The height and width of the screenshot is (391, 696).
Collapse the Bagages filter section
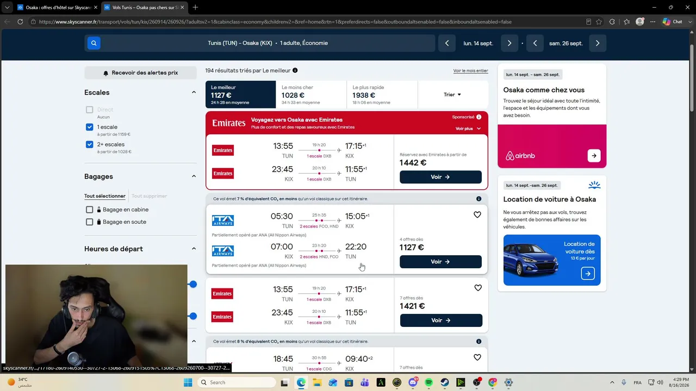click(194, 176)
